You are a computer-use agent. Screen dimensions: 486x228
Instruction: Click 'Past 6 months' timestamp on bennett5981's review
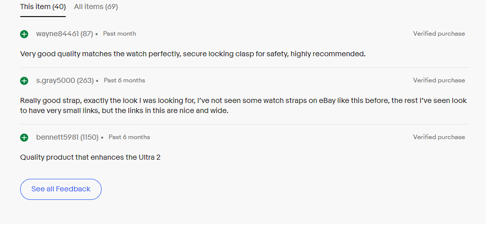[x=129, y=137]
